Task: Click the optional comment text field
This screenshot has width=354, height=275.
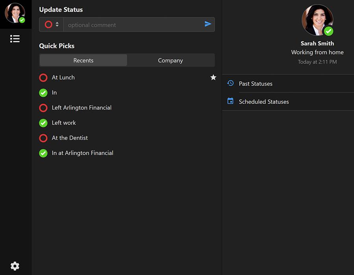Action: click(x=134, y=25)
